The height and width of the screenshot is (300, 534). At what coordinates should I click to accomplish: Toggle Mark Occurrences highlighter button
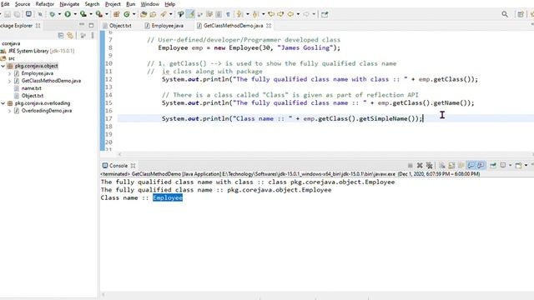coord(191,14)
